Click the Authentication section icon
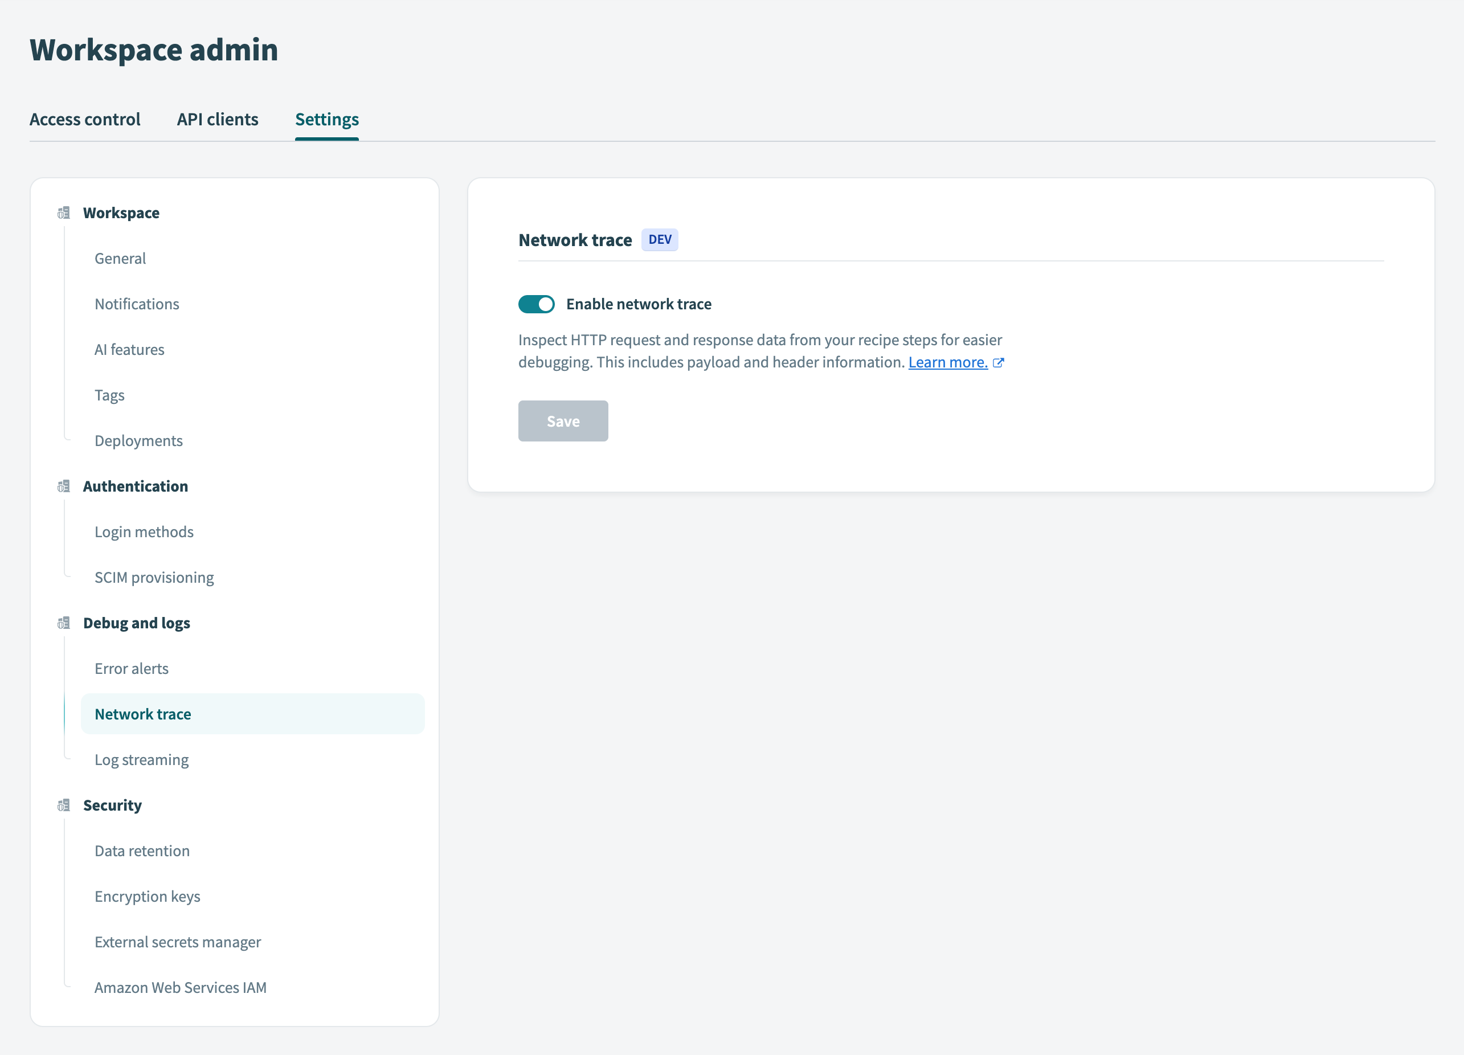 click(x=63, y=486)
